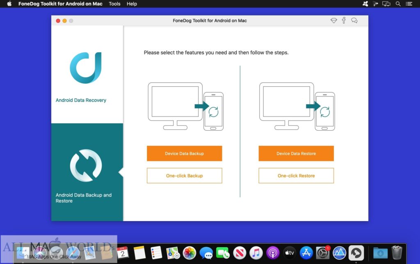Open System Preferences from the Dock
The width and height of the screenshot is (420, 264).
click(322, 253)
